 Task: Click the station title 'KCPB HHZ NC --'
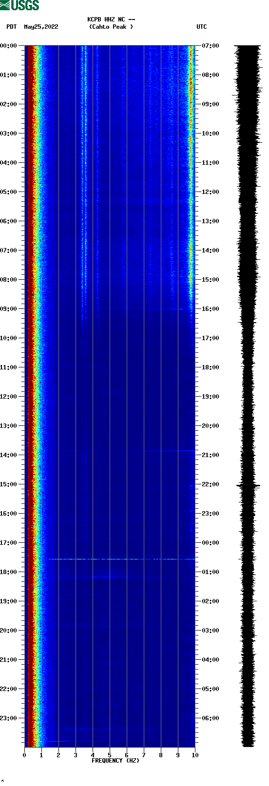click(x=111, y=19)
